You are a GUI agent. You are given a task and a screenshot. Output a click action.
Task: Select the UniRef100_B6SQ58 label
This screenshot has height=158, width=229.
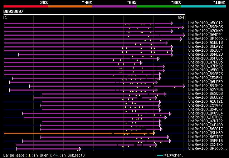tap(205, 94)
